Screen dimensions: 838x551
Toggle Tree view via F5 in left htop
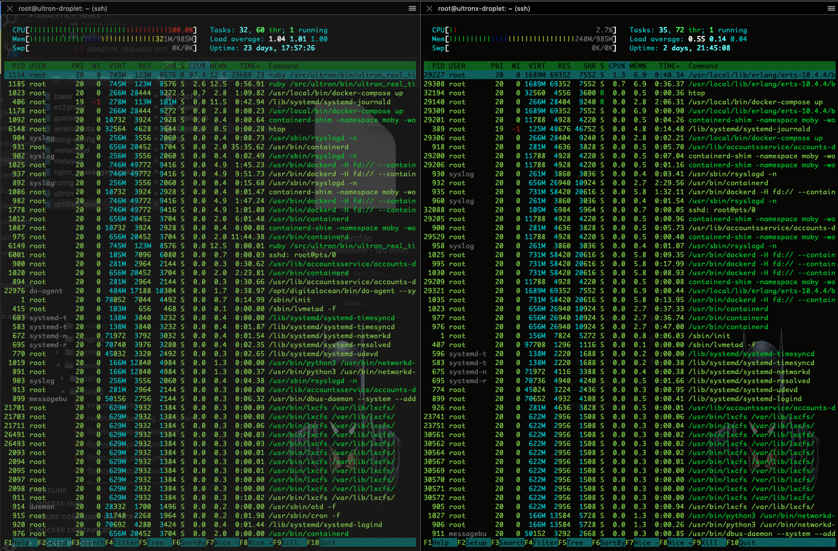point(155,542)
